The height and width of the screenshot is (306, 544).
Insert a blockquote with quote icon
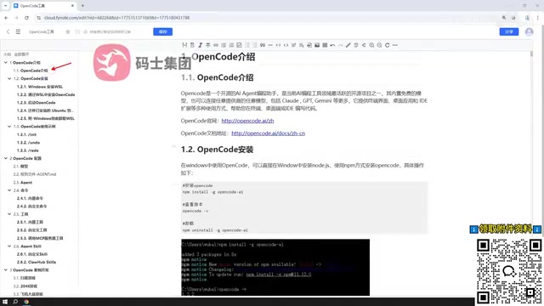point(263,45)
